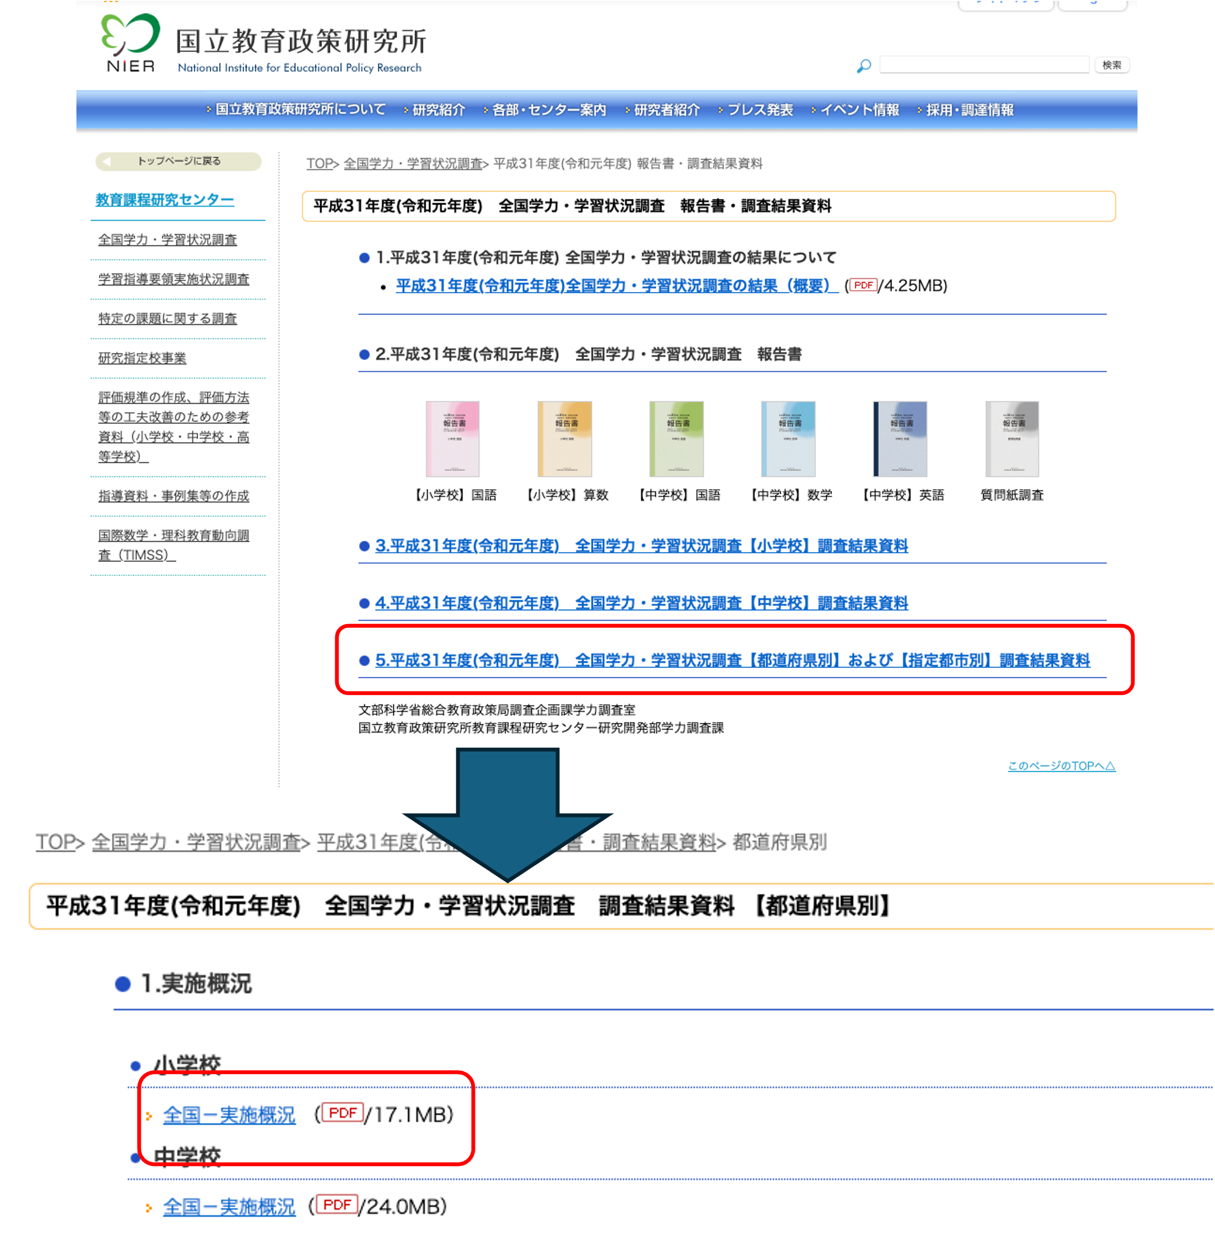Open 【中学校】英語 report cover thumbnail
Screen dimensions: 1215x1260
901,439
